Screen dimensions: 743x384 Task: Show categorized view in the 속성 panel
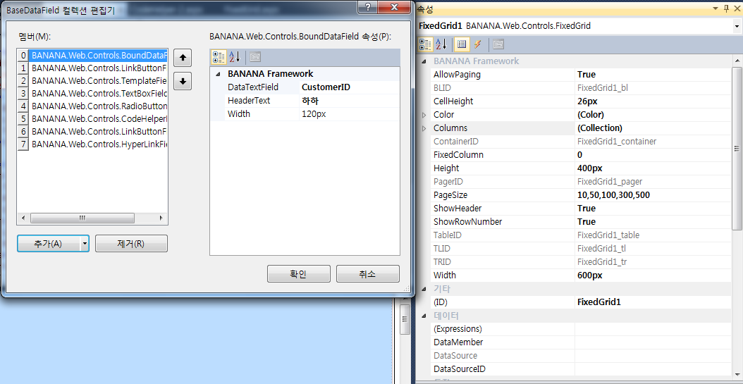426,44
